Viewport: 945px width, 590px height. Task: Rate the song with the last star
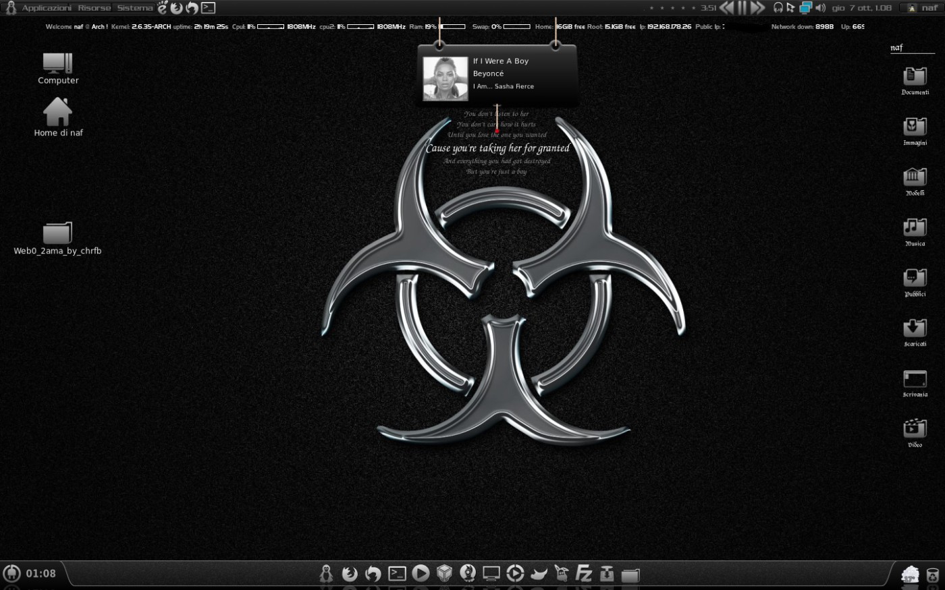[694, 8]
